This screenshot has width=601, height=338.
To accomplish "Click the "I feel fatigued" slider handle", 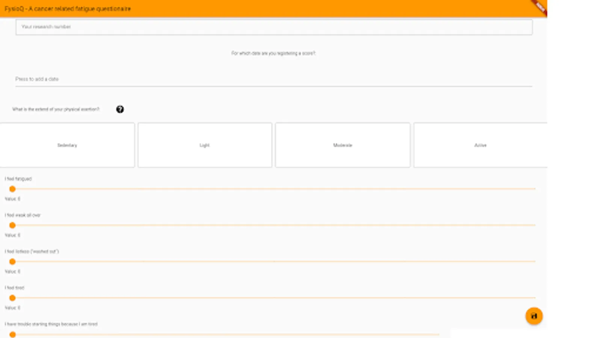I will click(x=12, y=189).
